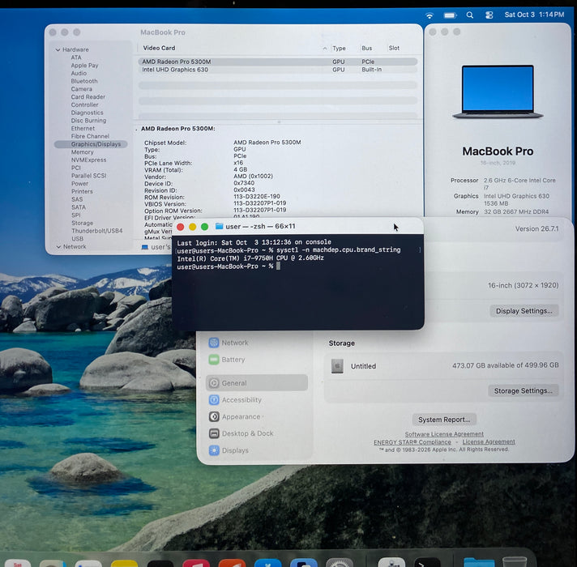The width and height of the screenshot is (577, 567).
Task: Select Fibre Channel in the Hardware list
Action: tap(90, 136)
